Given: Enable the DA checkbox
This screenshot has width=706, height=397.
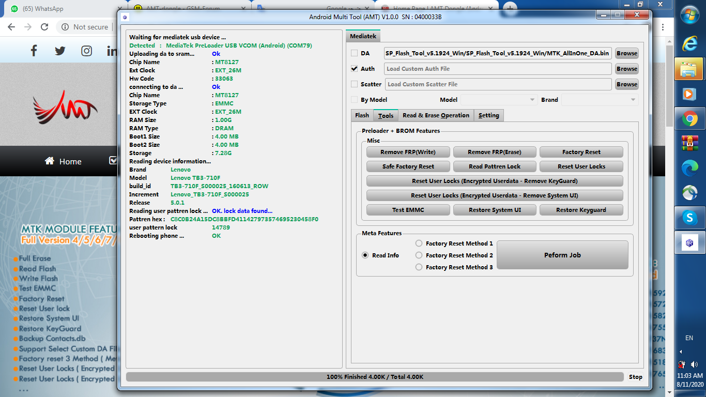Looking at the screenshot, I should [x=354, y=53].
